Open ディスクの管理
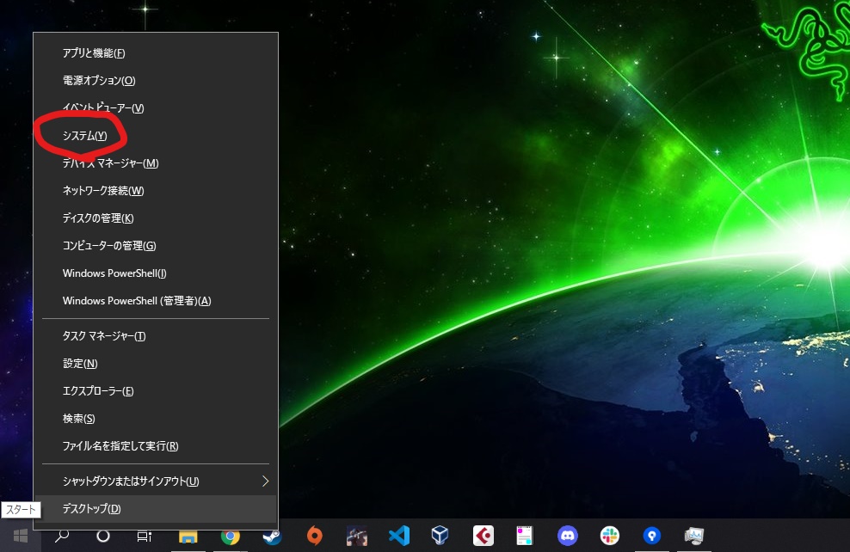Image resolution: width=850 pixels, height=552 pixels. [x=155, y=218]
